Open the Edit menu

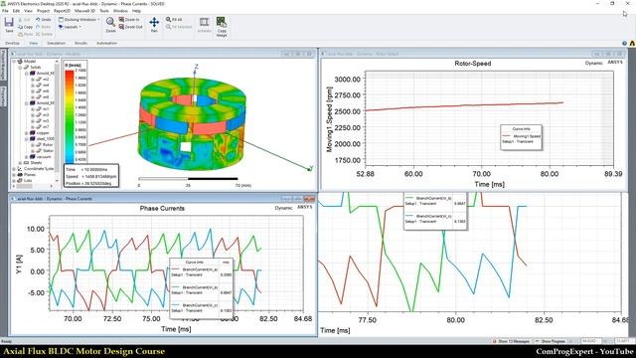click(16, 11)
